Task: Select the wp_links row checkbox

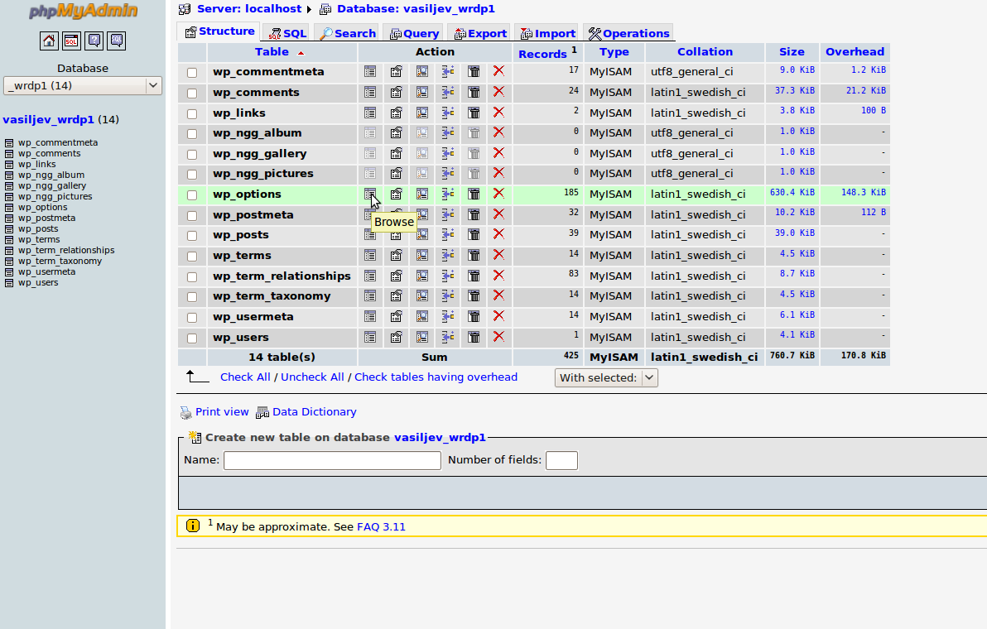Action: [192, 114]
